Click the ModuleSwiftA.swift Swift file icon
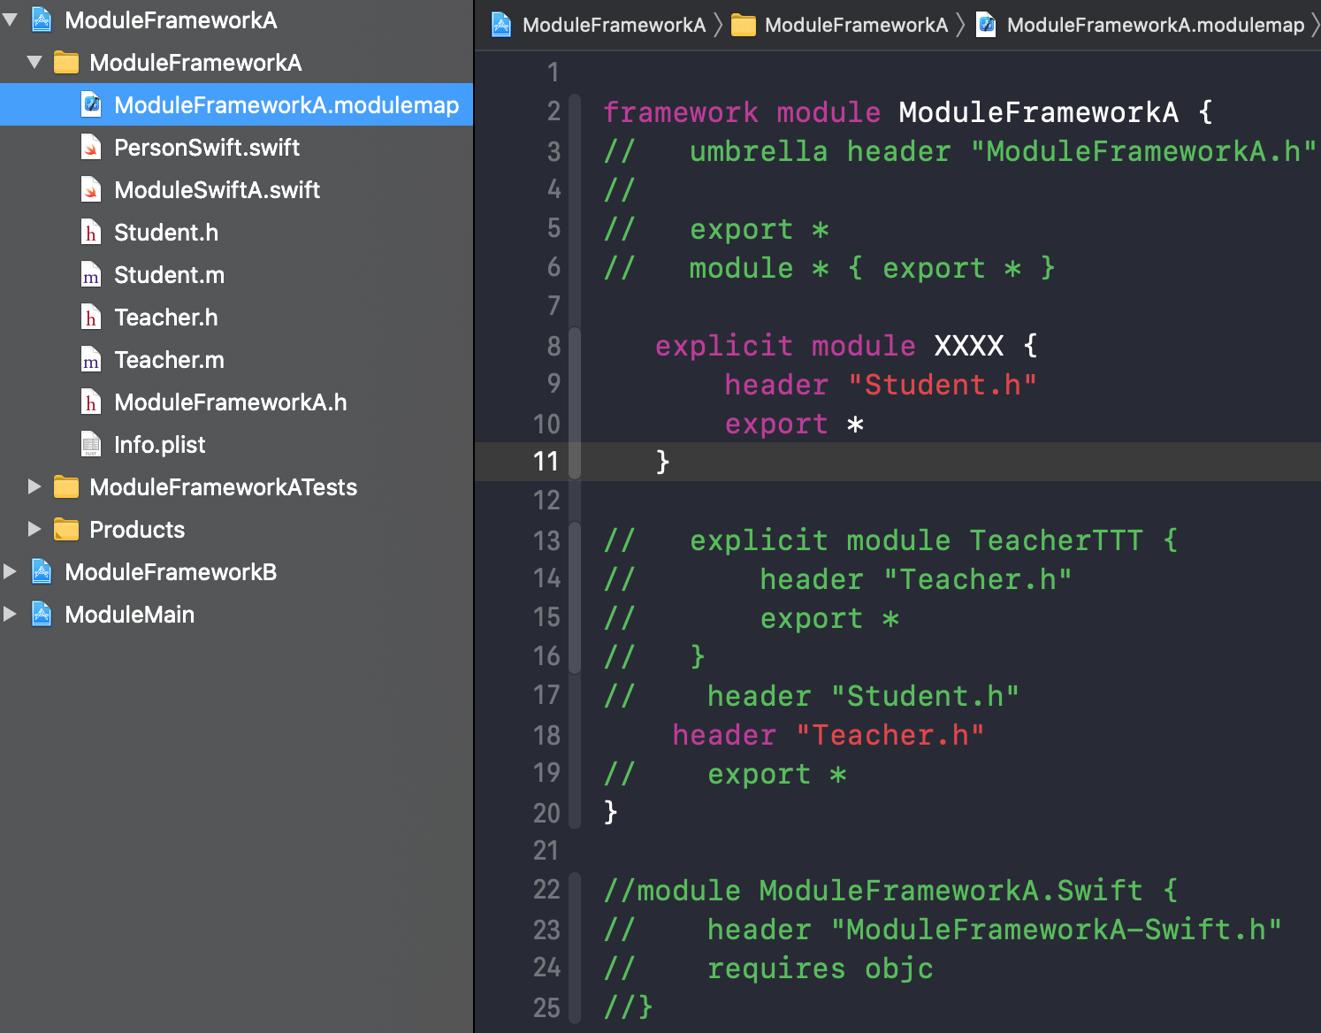Viewport: 1321px width, 1033px height. [x=91, y=190]
